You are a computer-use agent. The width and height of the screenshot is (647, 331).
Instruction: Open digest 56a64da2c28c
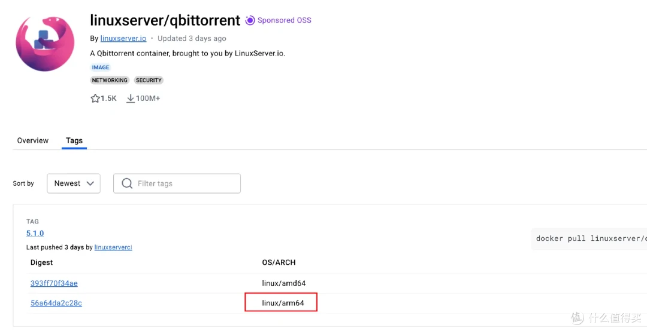point(56,303)
